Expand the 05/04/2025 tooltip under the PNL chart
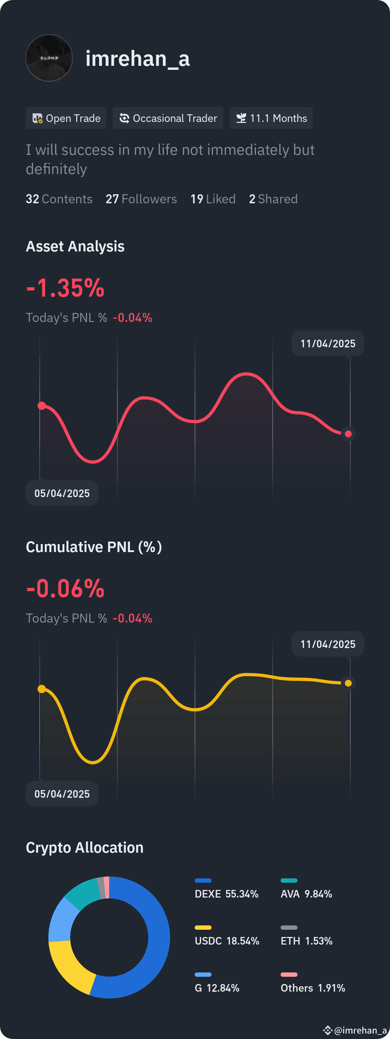 click(62, 493)
